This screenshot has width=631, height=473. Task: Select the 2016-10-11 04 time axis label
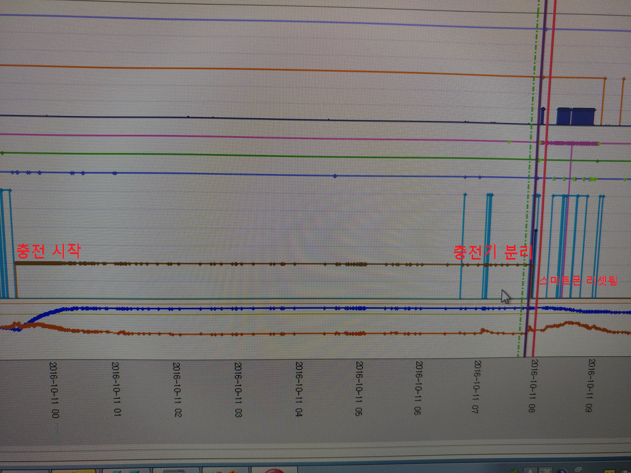point(299,388)
